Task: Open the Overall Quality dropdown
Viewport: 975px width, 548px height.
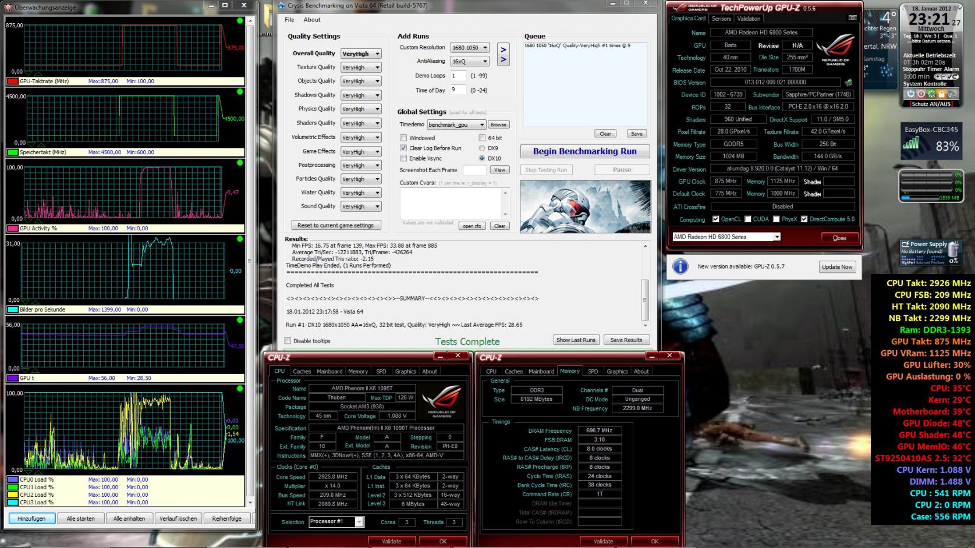Action: point(361,54)
